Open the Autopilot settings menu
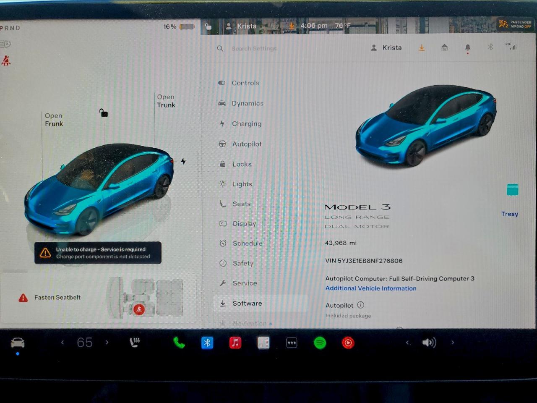The height and width of the screenshot is (403, 537). coord(240,144)
